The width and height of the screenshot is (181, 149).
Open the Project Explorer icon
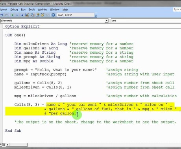pyautogui.click(x=33, y=15)
